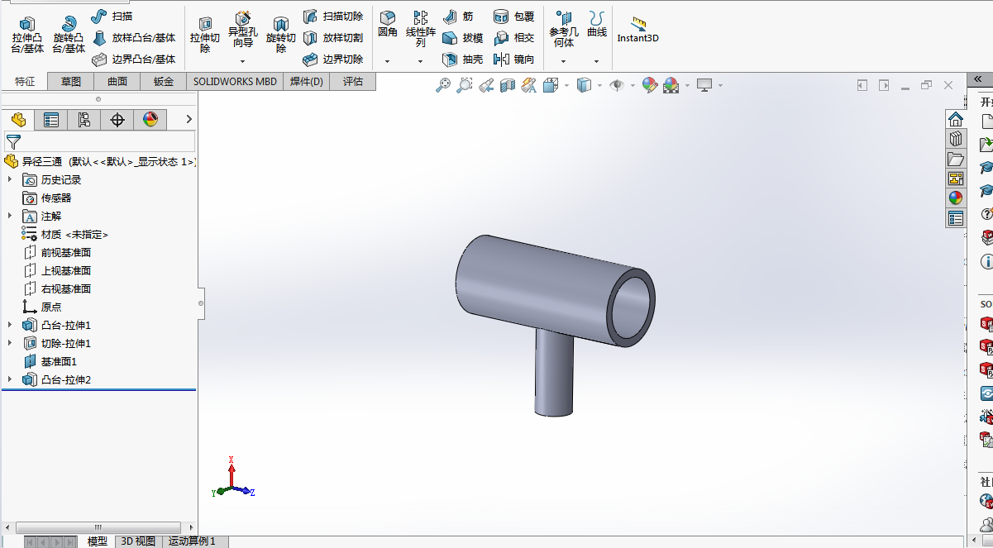The image size is (993, 548).
Task: Open the 3D 视图 bottom tab
Action: (138, 541)
